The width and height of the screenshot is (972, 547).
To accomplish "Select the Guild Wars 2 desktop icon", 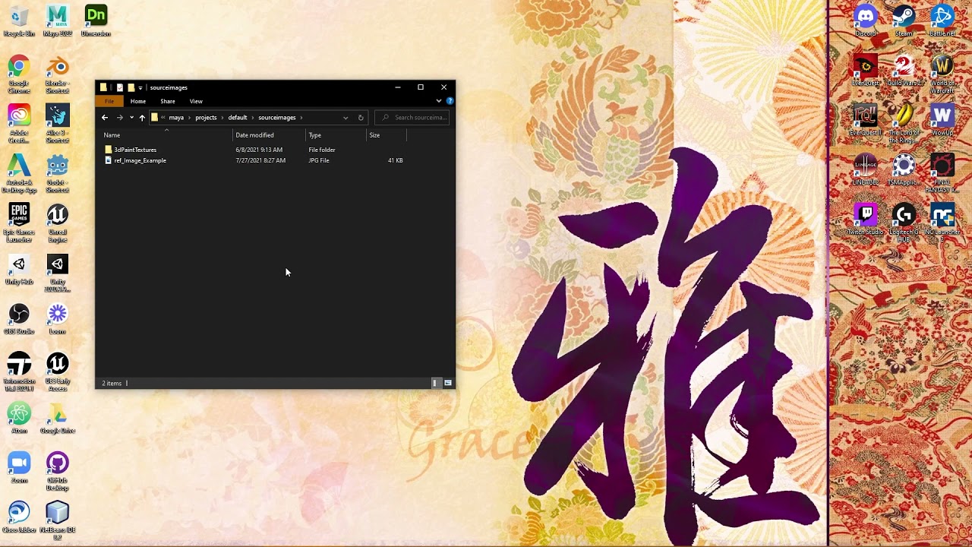I will pyautogui.click(x=904, y=71).
